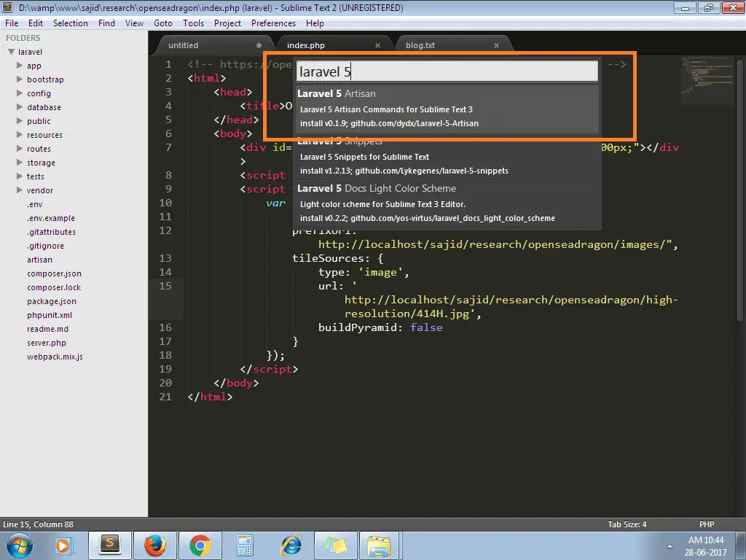Show hidden system tray icons

coord(670,545)
